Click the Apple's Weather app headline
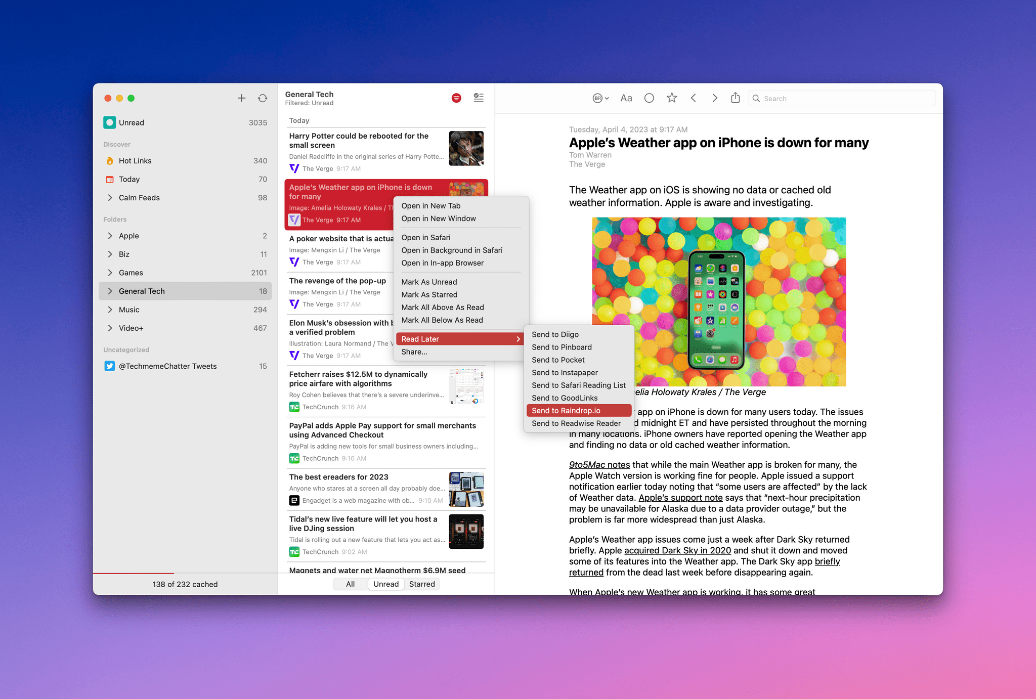Screen dimensions: 1036x699 click(x=719, y=143)
